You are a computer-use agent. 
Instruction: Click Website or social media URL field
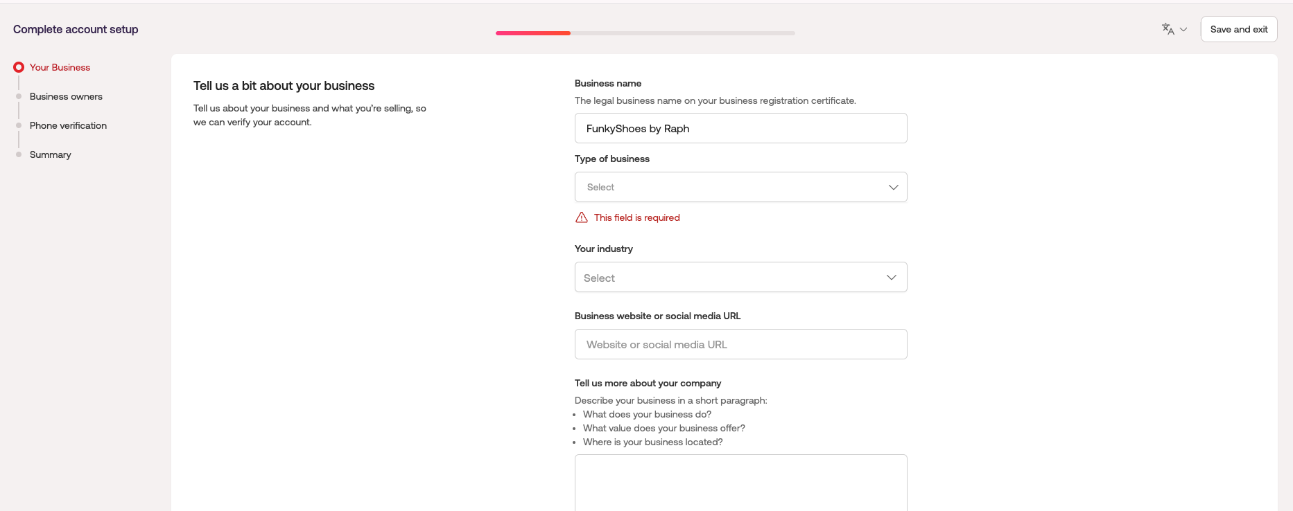pyautogui.click(x=740, y=344)
